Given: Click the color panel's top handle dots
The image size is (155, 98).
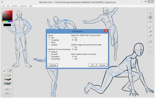Looking at the screenshot, I should 11,9.
